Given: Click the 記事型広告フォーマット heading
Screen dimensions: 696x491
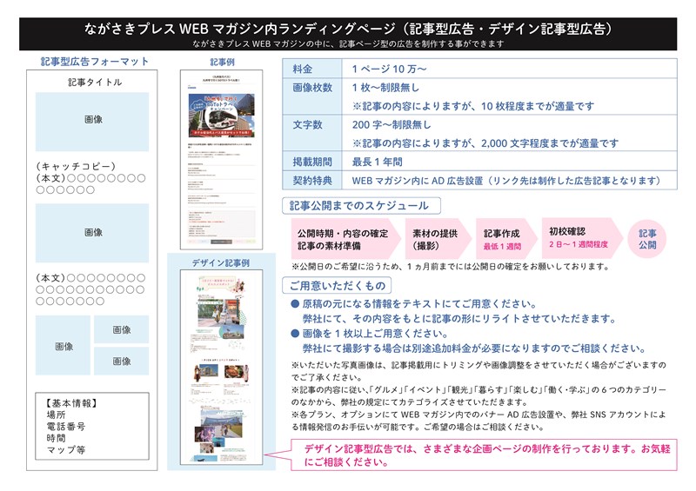Looking at the screenshot, I should tap(95, 61).
